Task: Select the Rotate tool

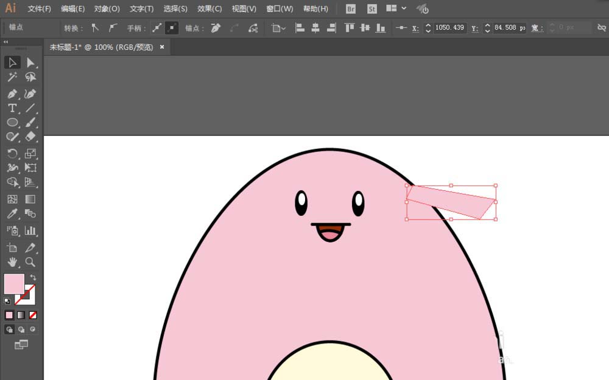Action: pos(12,154)
